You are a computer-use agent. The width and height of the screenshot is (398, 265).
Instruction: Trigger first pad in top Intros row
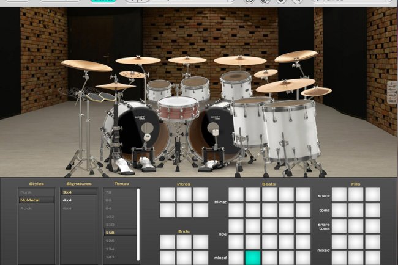click(x=167, y=195)
